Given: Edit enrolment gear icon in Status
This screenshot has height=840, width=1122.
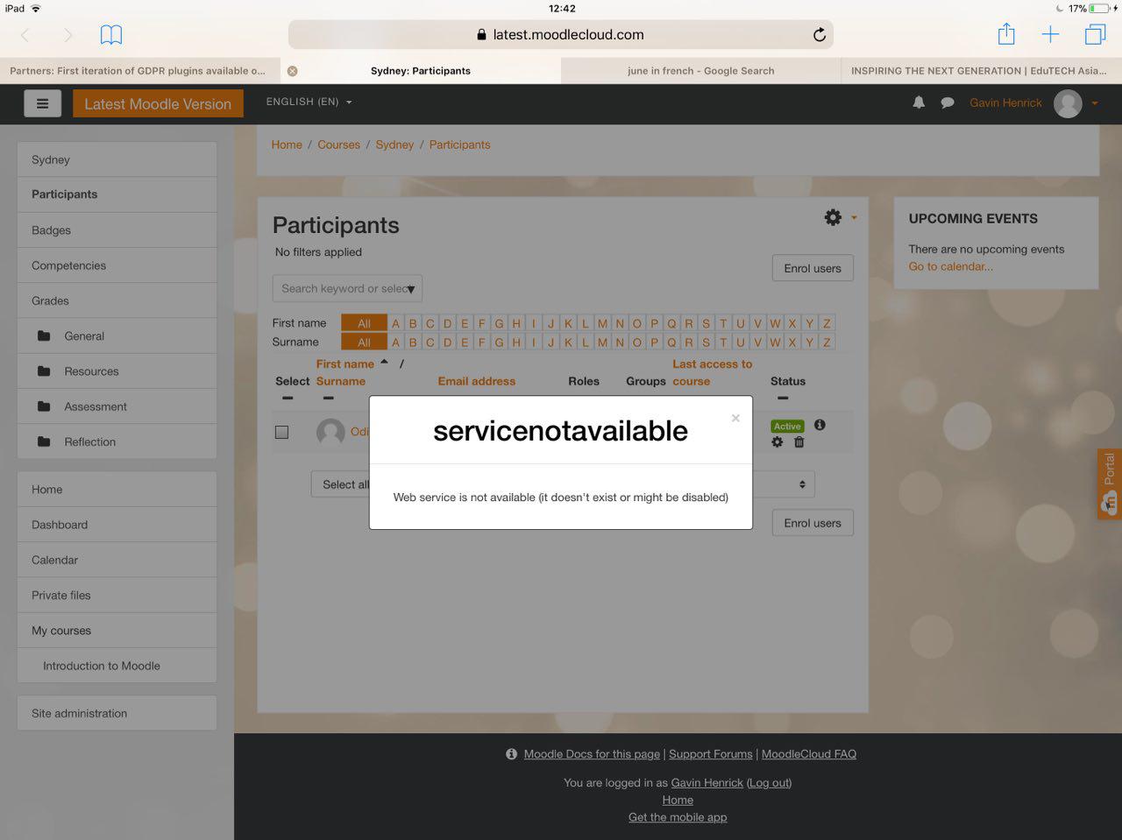Looking at the screenshot, I should 778,442.
